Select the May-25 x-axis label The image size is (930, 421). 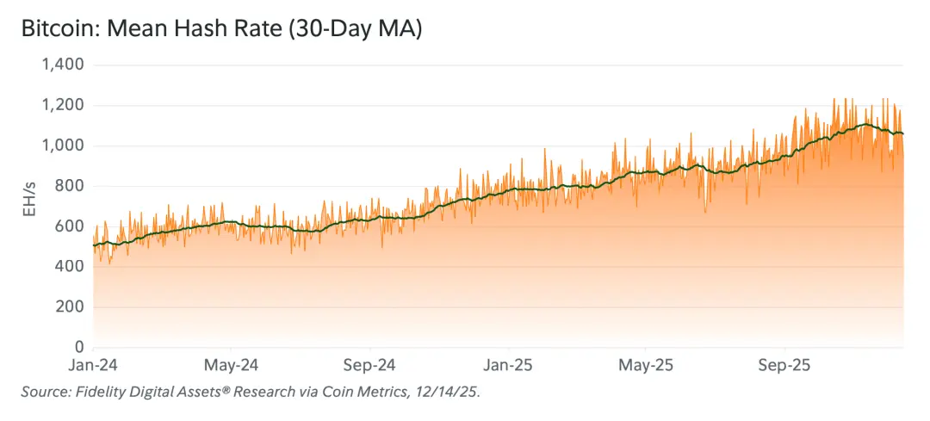[x=646, y=365]
